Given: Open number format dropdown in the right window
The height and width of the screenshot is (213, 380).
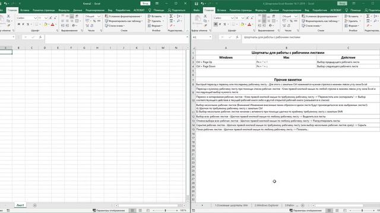Looking at the screenshot, I should click(x=296, y=16).
